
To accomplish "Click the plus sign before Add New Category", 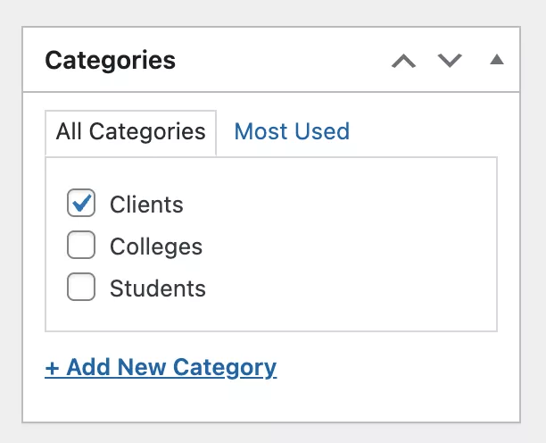I will pos(53,368).
